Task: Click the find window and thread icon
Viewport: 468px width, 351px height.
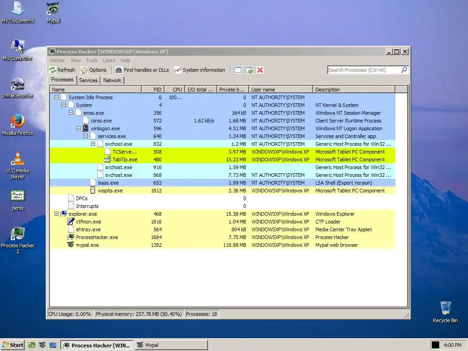Action: tap(249, 70)
